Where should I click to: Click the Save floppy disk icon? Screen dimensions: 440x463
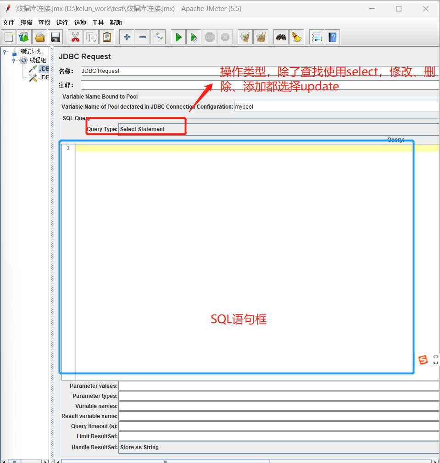click(x=56, y=37)
